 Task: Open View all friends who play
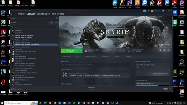[160, 73]
